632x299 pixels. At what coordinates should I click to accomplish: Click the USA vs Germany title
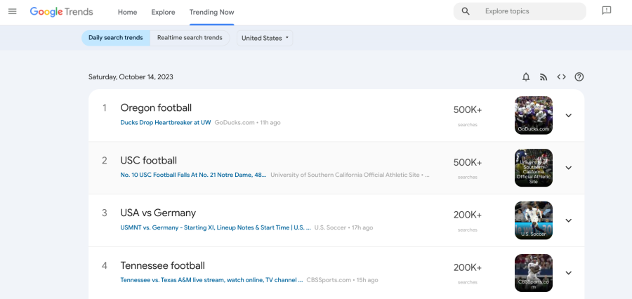[x=158, y=213]
